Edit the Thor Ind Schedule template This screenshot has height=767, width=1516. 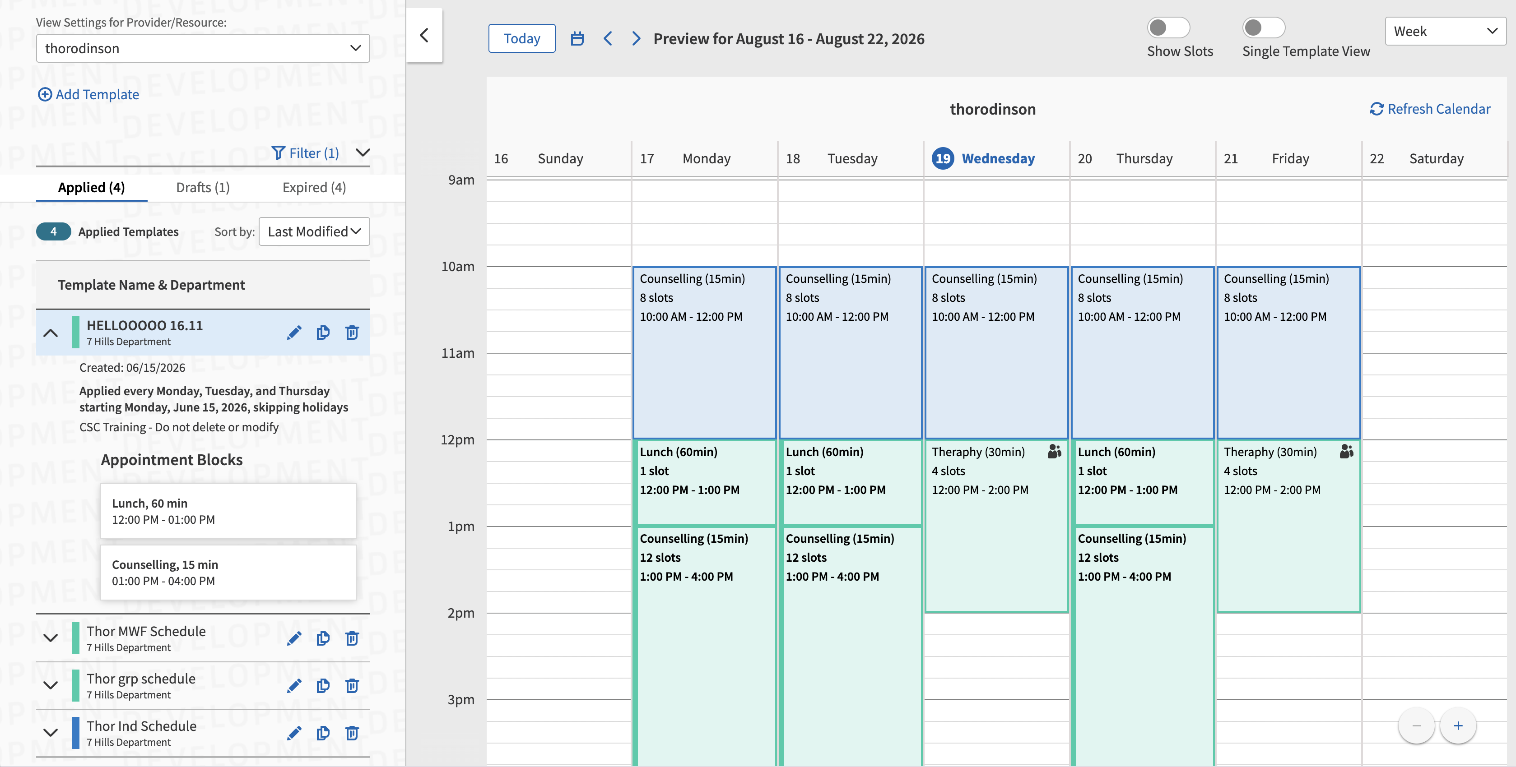294,733
